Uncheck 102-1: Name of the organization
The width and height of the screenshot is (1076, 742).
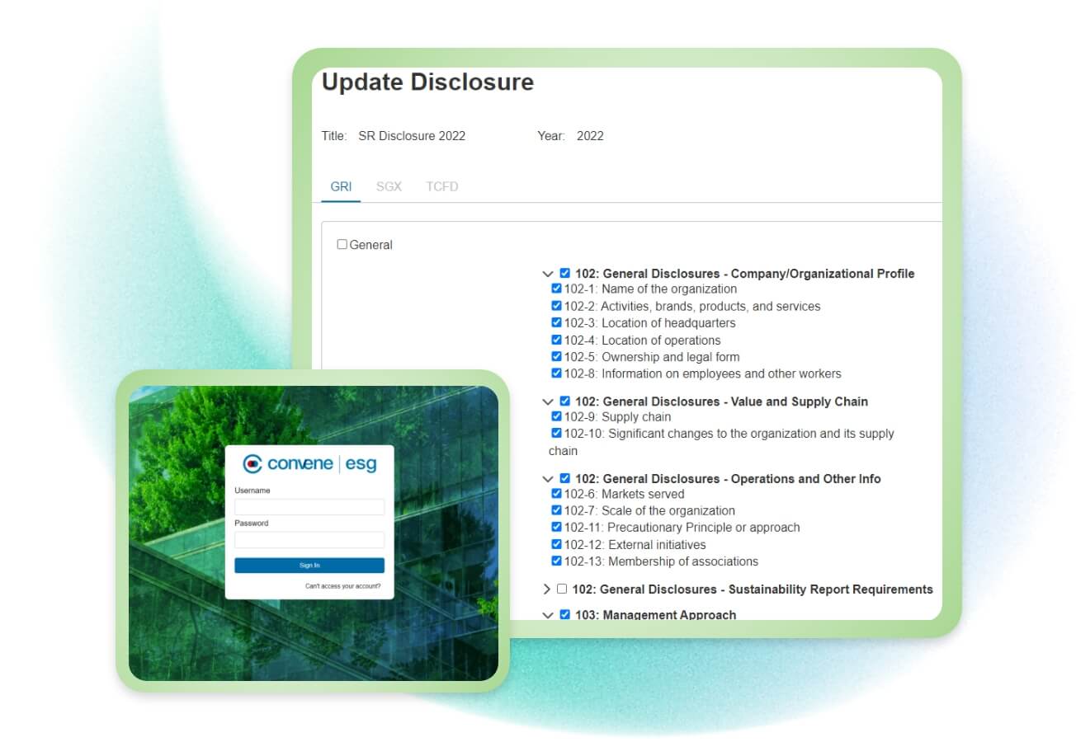[x=556, y=289]
